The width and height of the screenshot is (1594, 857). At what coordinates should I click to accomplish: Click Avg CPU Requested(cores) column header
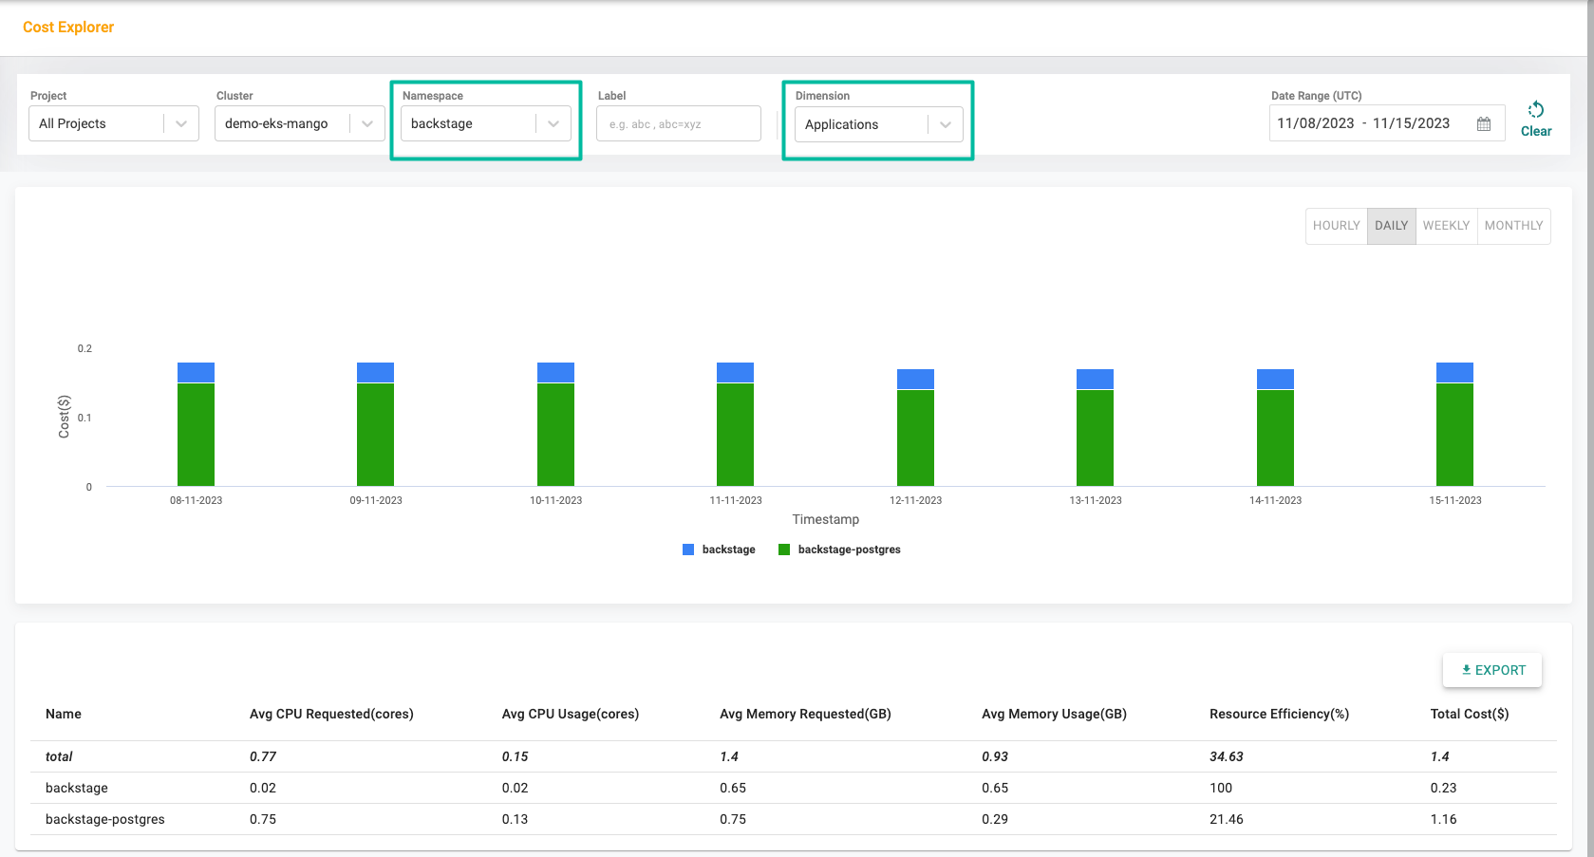331,714
